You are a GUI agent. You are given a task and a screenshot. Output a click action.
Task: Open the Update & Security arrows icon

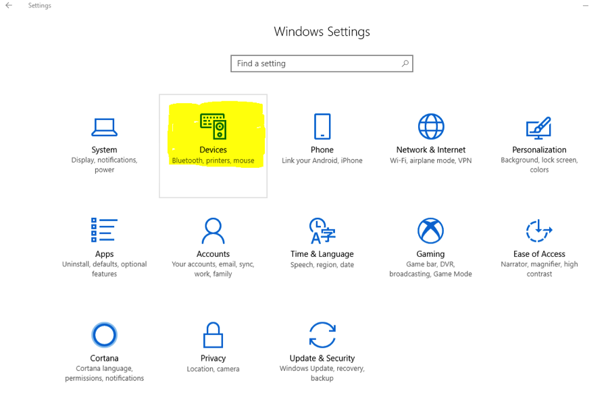322,335
